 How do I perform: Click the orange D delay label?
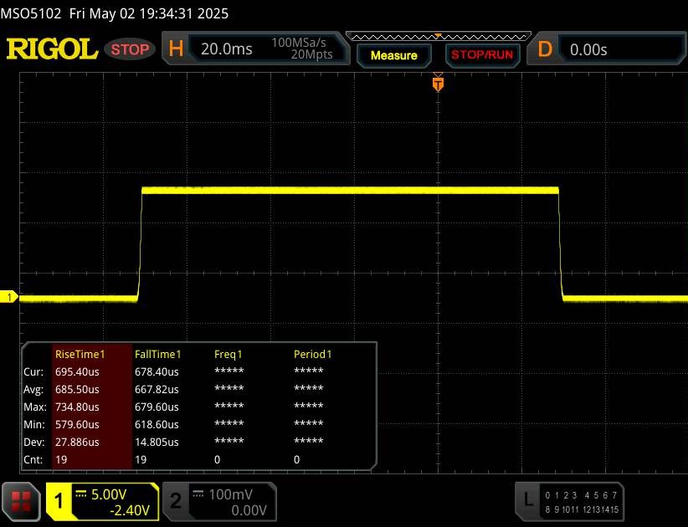(x=545, y=49)
